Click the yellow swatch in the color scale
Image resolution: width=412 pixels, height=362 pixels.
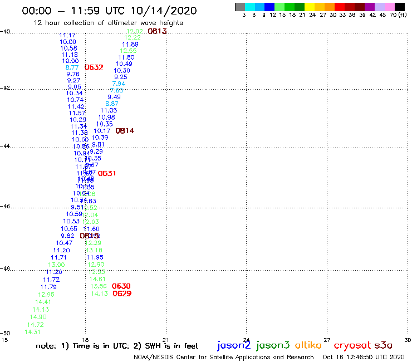point(310,7)
